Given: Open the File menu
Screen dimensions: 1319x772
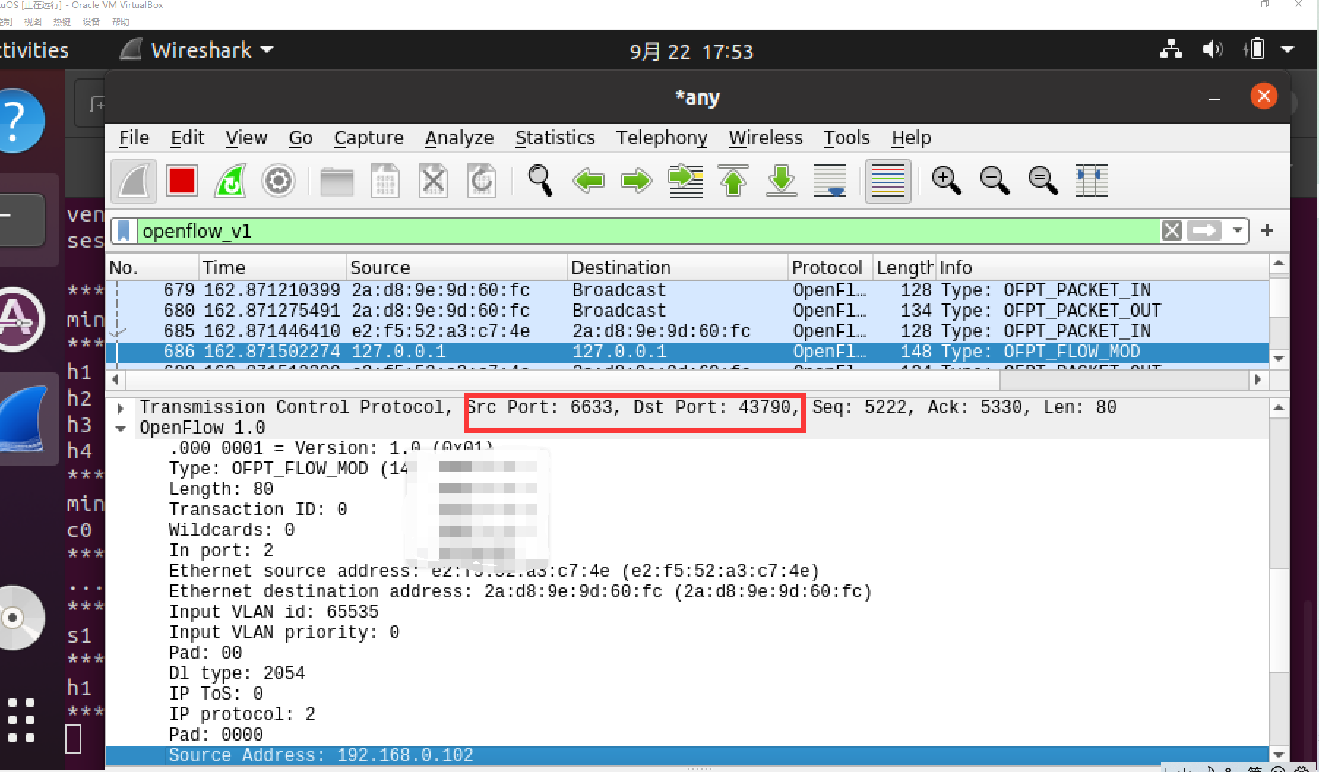Looking at the screenshot, I should point(134,137).
